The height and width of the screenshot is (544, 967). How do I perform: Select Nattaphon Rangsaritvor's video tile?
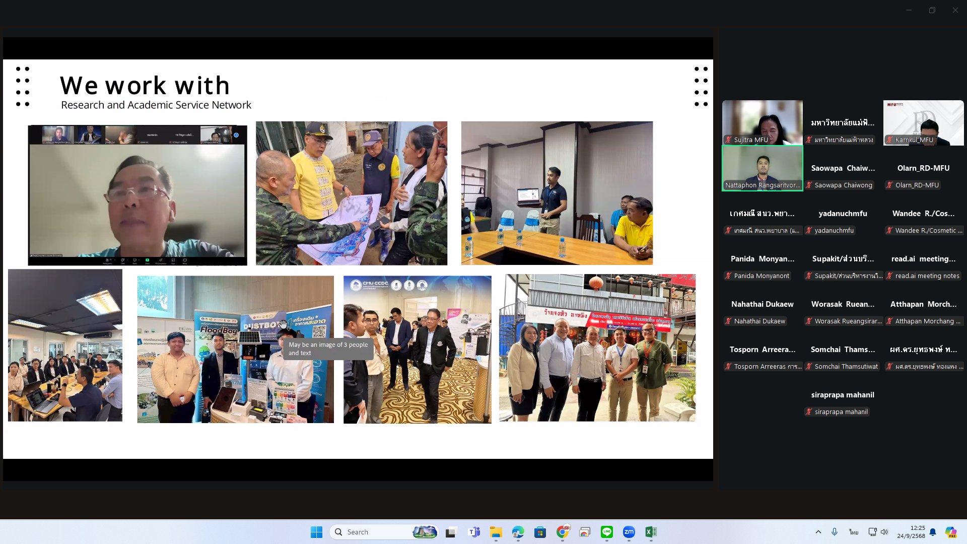click(762, 168)
